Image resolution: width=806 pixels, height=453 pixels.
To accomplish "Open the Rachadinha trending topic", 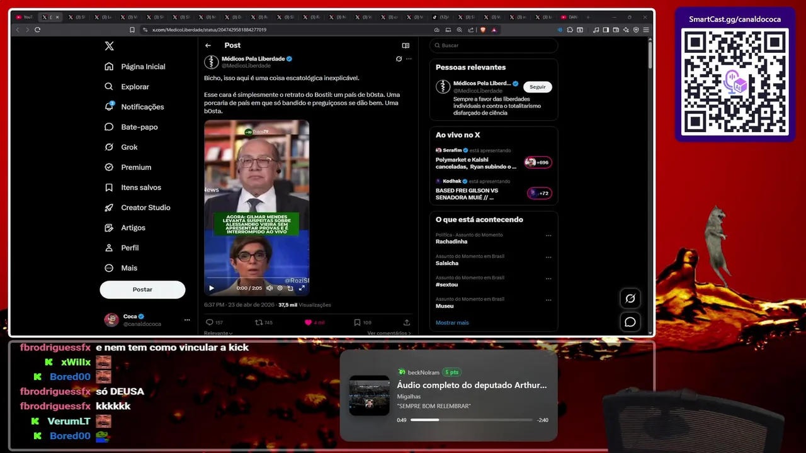I will (x=451, y=242).
